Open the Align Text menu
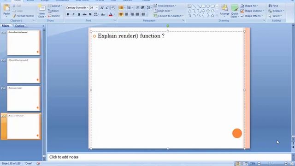Screen dimensions: 295x166 (163, 11)
